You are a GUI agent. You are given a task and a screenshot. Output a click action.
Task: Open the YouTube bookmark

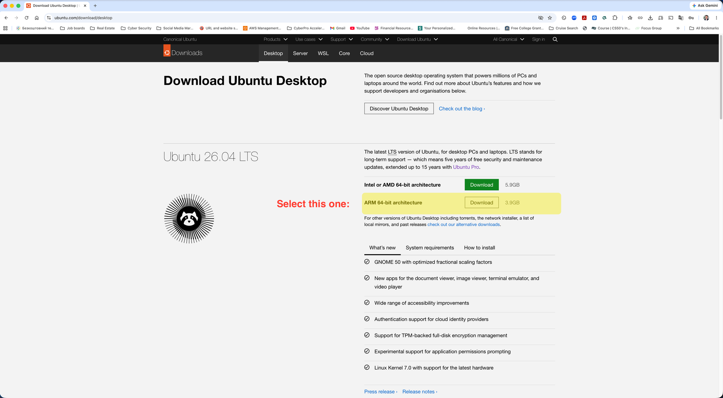[360, 28]
